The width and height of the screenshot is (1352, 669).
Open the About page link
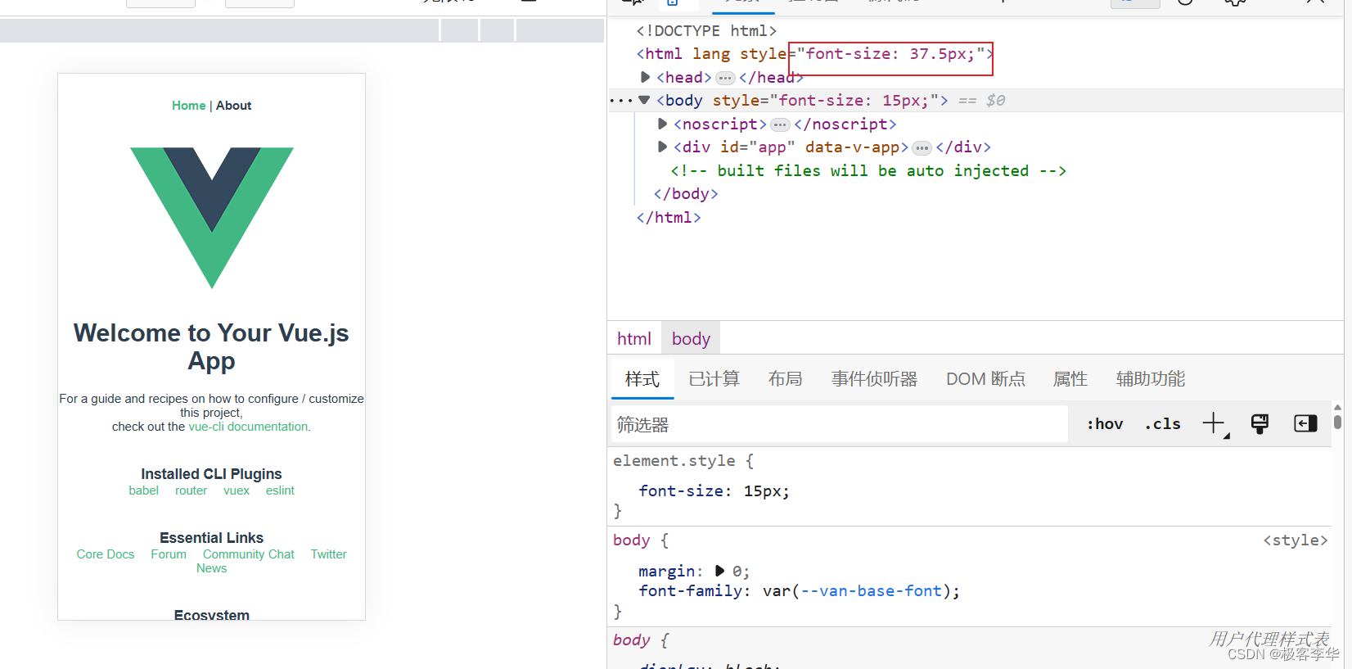click(233, 106)
